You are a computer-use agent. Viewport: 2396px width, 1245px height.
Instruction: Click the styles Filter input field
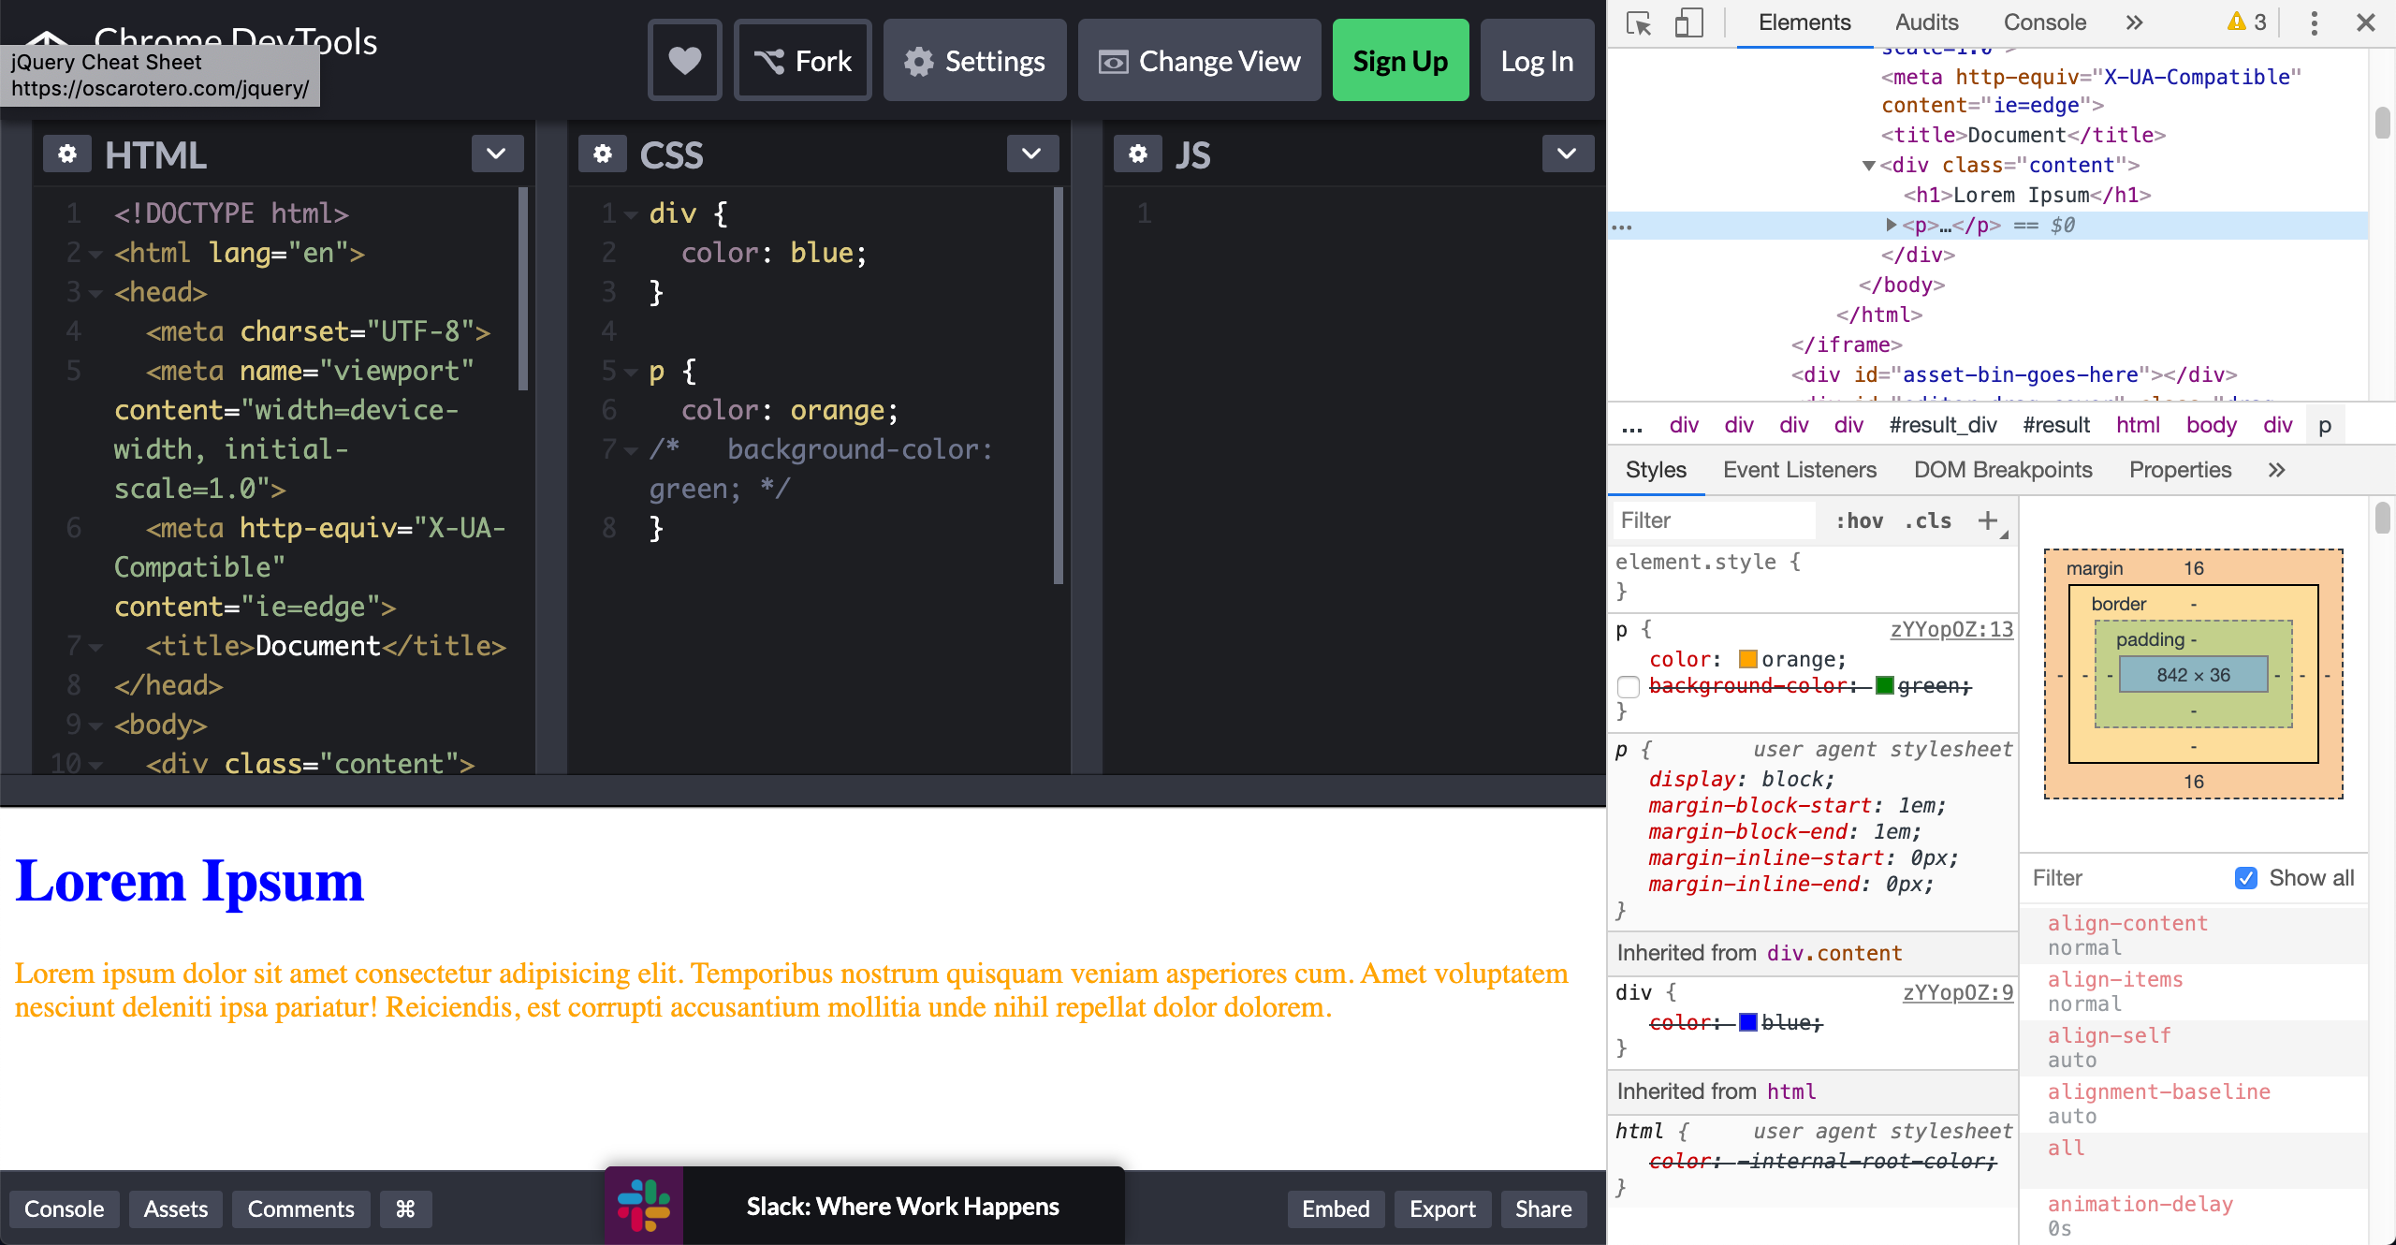click(1713, 520)
